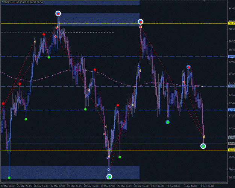
Task: Click the 68.20 value on price axis
Action: click(232, 41)
